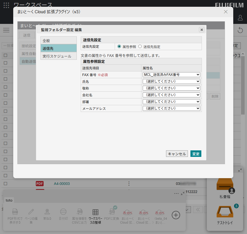Image resolution: width=247 pixels, height=234 pixels.
Task: Switch to the 全般 section
Action: [x=59, y=41]
